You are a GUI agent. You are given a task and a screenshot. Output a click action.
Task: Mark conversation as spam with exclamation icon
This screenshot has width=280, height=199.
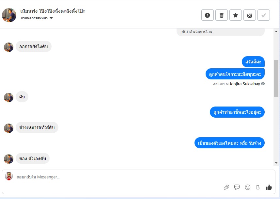(207, 15)
